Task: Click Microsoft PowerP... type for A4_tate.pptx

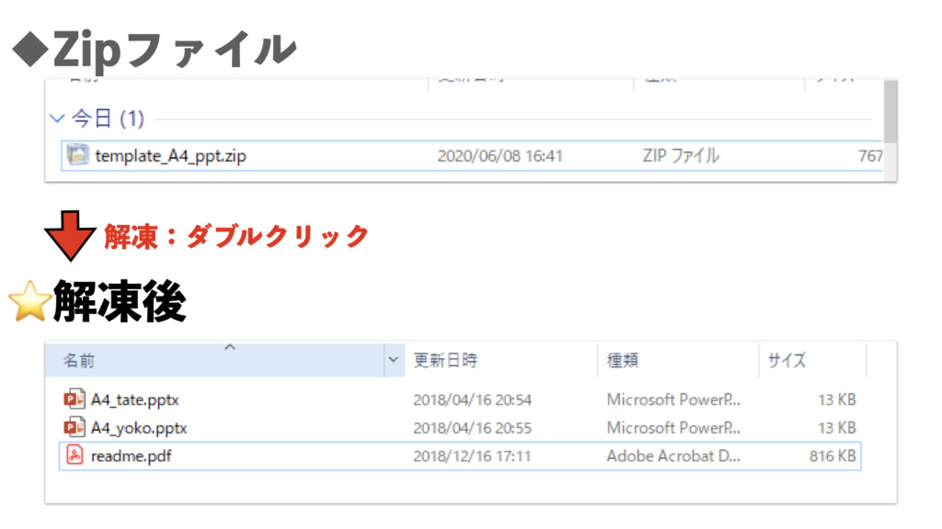Action: [673, 400]
